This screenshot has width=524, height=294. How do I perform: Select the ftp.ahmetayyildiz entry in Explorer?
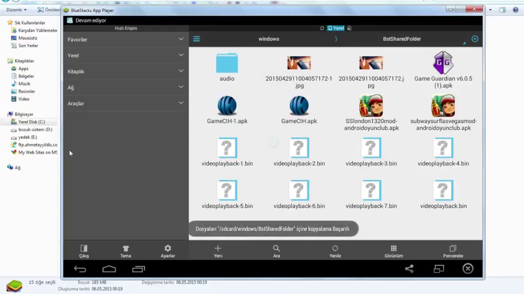(x=34, y=145)
